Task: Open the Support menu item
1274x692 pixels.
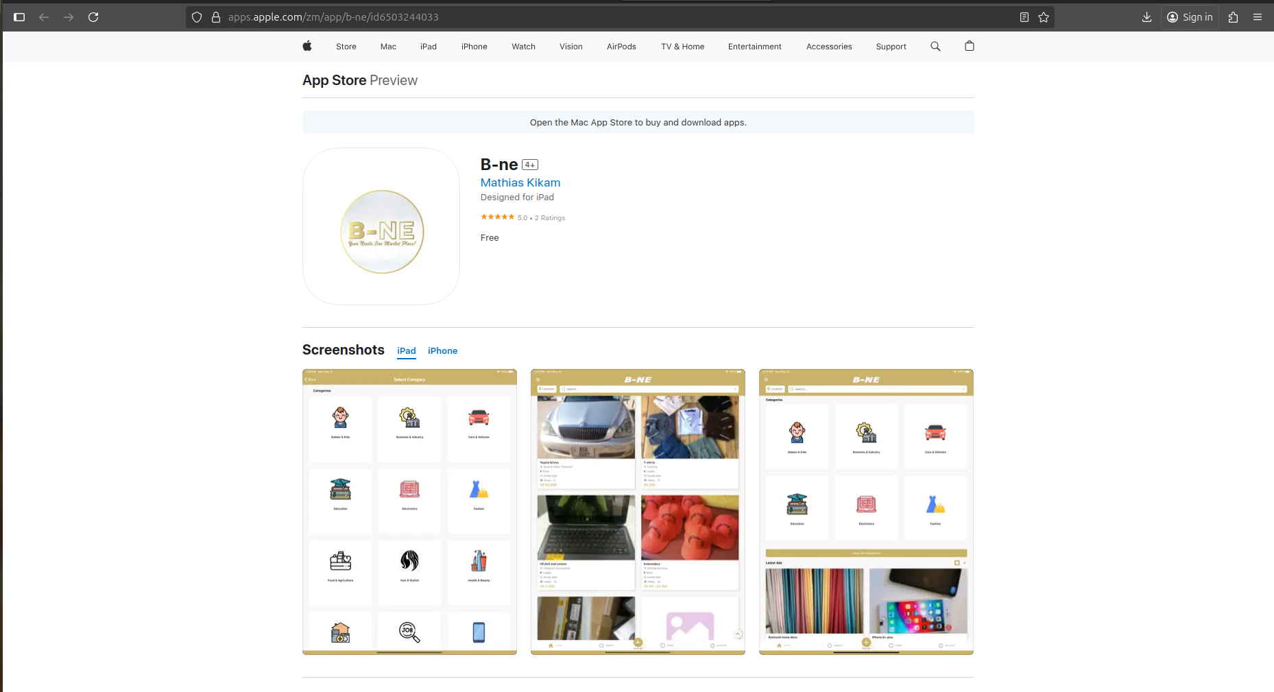Action: click(891, 47)
